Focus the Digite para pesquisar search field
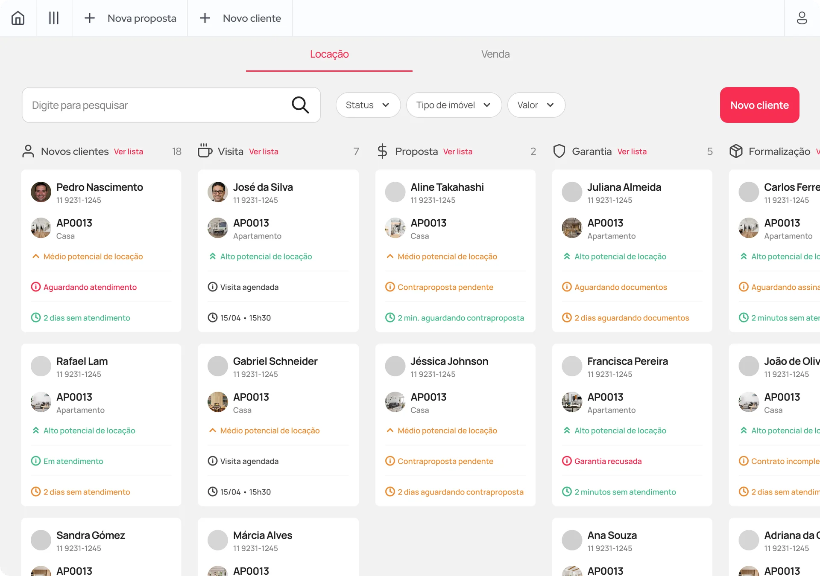Screen dimensions: 820x576 coord(158,105)
